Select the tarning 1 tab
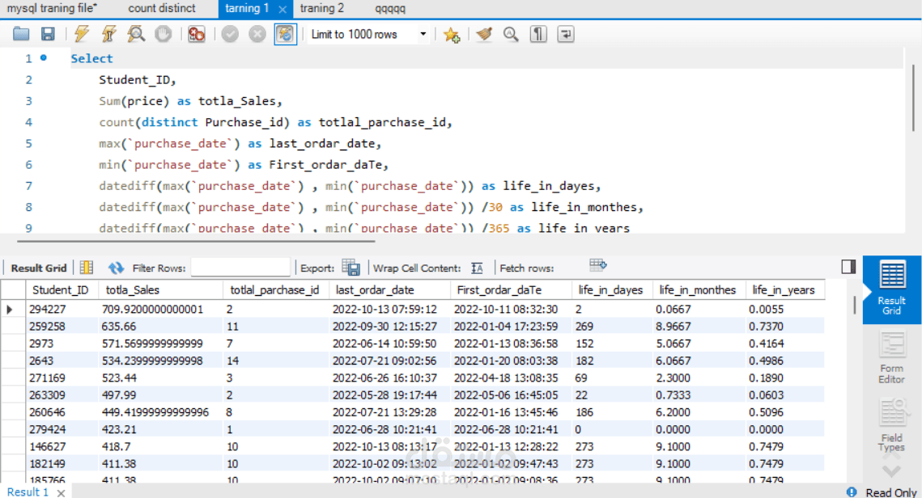This screenshot has height=498, width=922. point(247,8)
